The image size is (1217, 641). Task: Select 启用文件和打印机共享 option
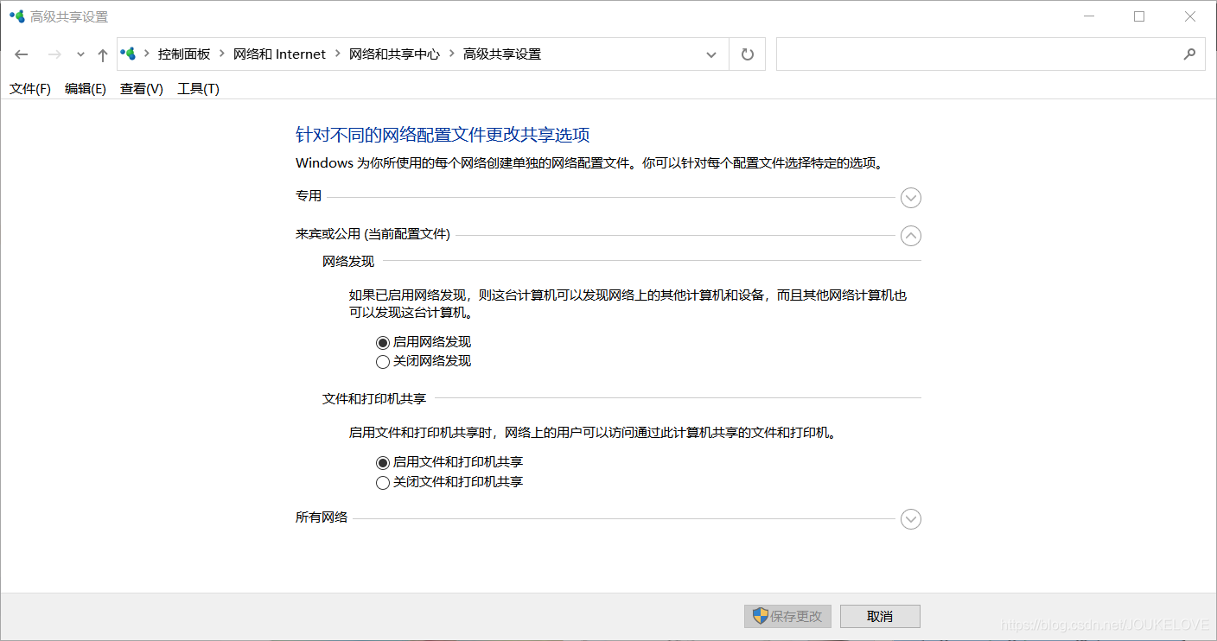[383, 463]
